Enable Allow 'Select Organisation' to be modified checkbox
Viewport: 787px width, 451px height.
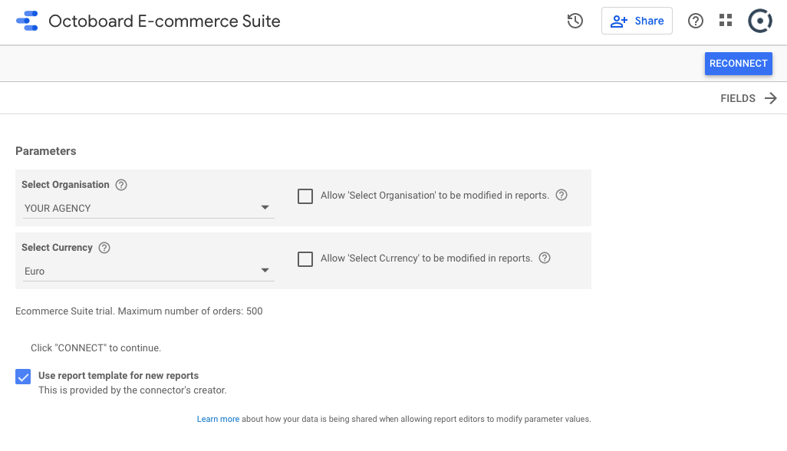pos(305,196)
